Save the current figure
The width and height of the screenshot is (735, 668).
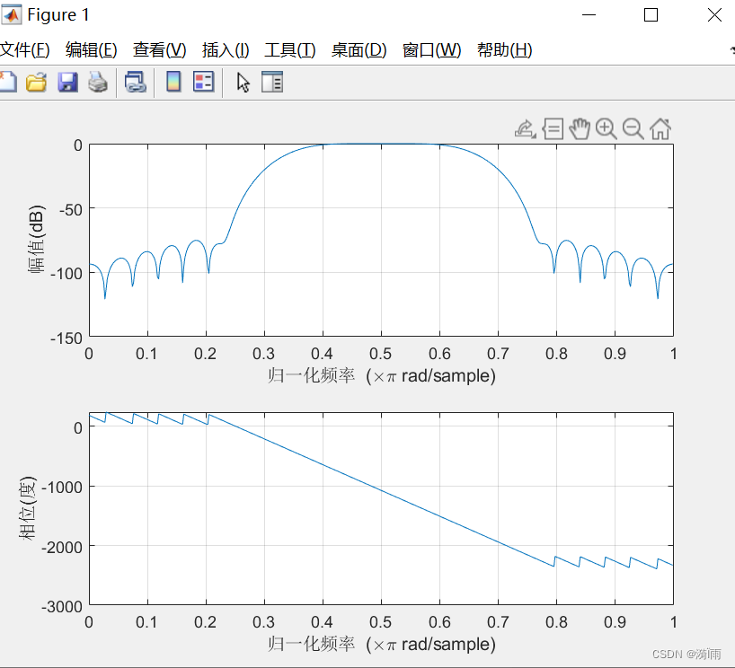coord(66,82)
